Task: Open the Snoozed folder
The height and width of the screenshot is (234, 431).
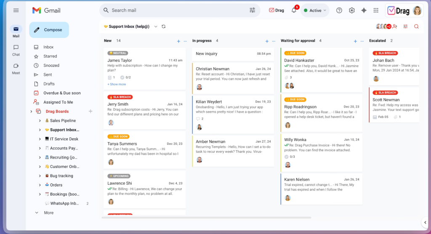Action: (x=51, y=65)
